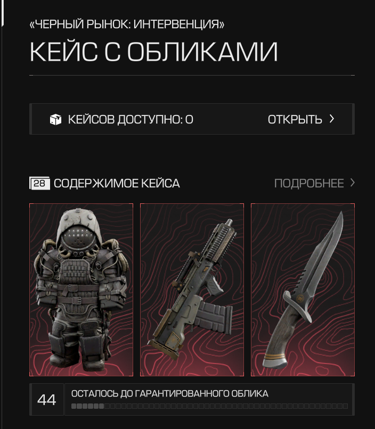375x429 pixels.
Task: Click КЕЙСОВ ДОСТУПНО: 0 label
Action: pyautogui.click(x=131, y=120)
